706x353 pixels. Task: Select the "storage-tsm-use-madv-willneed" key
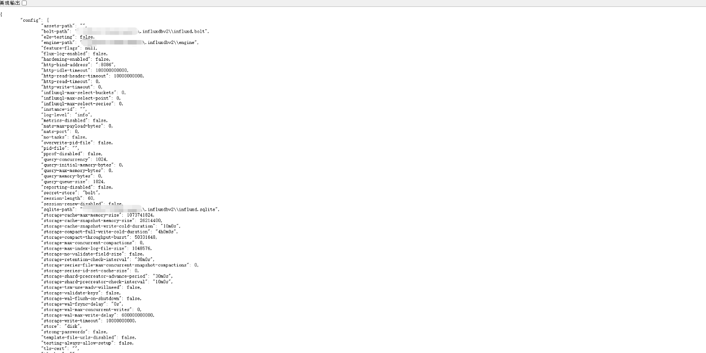pos(82,287)
